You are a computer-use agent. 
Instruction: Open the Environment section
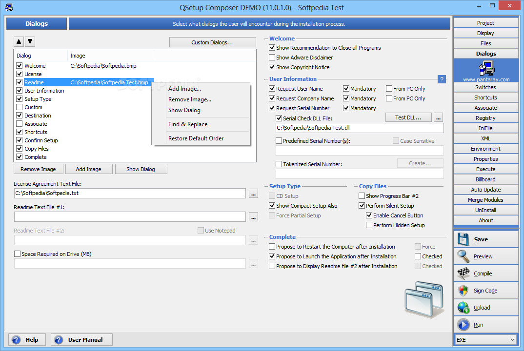click(x=485, y=149)
